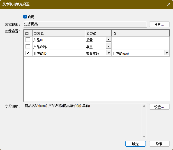Click the 过滤商品 data view field
The height and width of the screenshot is (150, 173).
pyautogui.click(x=85, y=24)
